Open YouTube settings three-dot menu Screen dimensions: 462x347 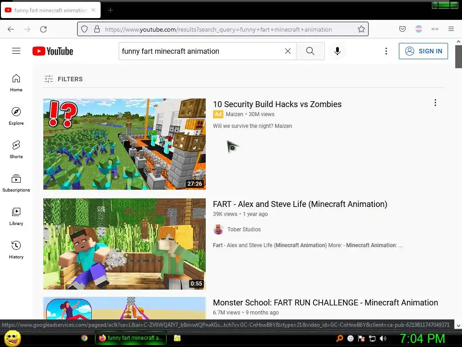point(386,51)
